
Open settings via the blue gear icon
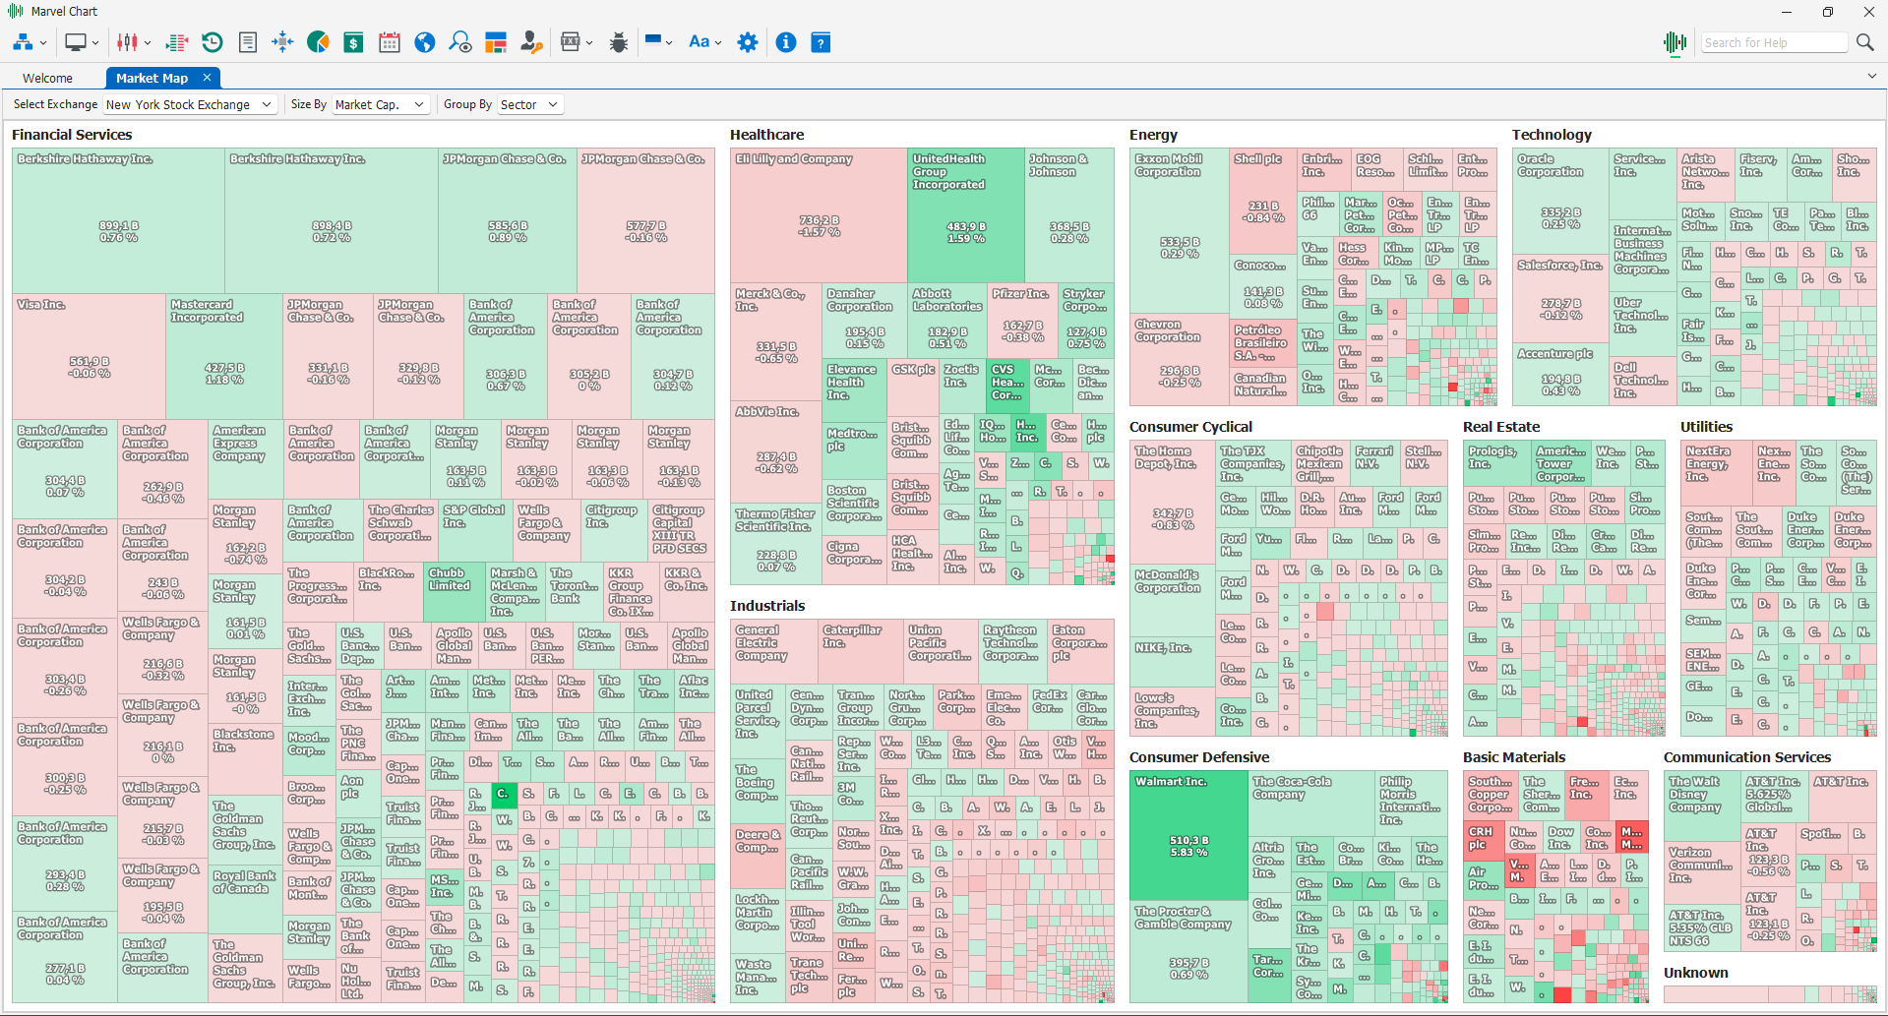(x=748, y=42)
